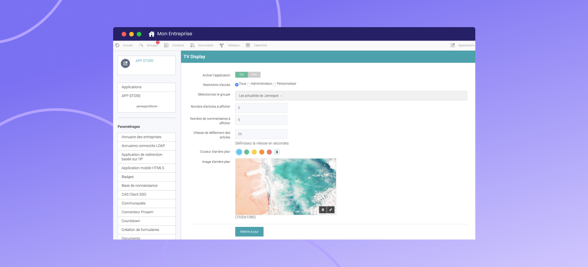Viewport: 588px width, 267px height.
Task: Choose the yellow background color swatch
Action: (x=254, y=152)
